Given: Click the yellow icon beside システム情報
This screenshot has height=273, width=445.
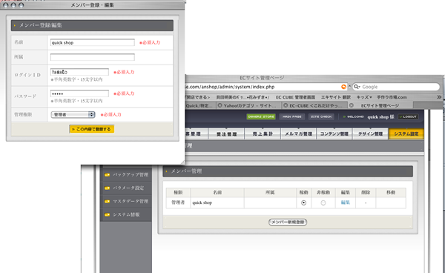Looking at the screenshot, I should [x=107, y=215].
